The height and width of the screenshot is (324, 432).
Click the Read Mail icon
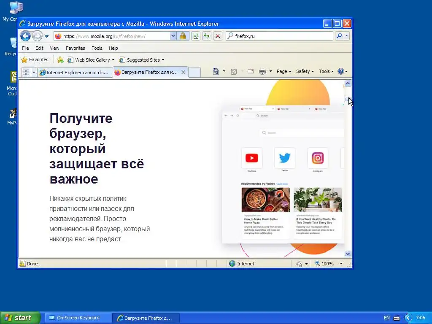click(x=251, y=72)
